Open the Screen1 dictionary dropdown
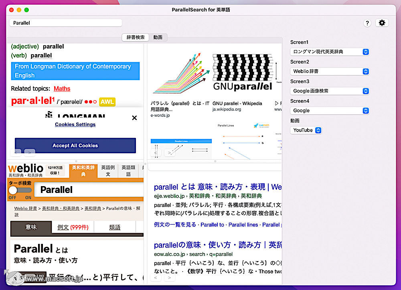401x290 pixels. tap(329, 52)
